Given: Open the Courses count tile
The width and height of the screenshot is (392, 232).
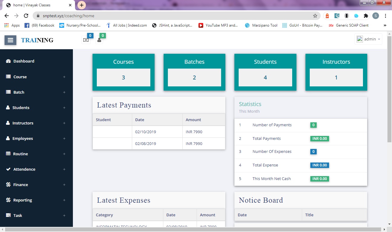Looking at the screenshot, I should (x=123, y=72).
